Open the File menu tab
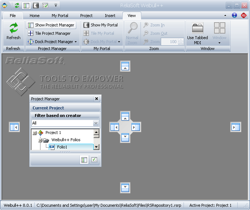This screenshot has width=250, height=210. 13,16
